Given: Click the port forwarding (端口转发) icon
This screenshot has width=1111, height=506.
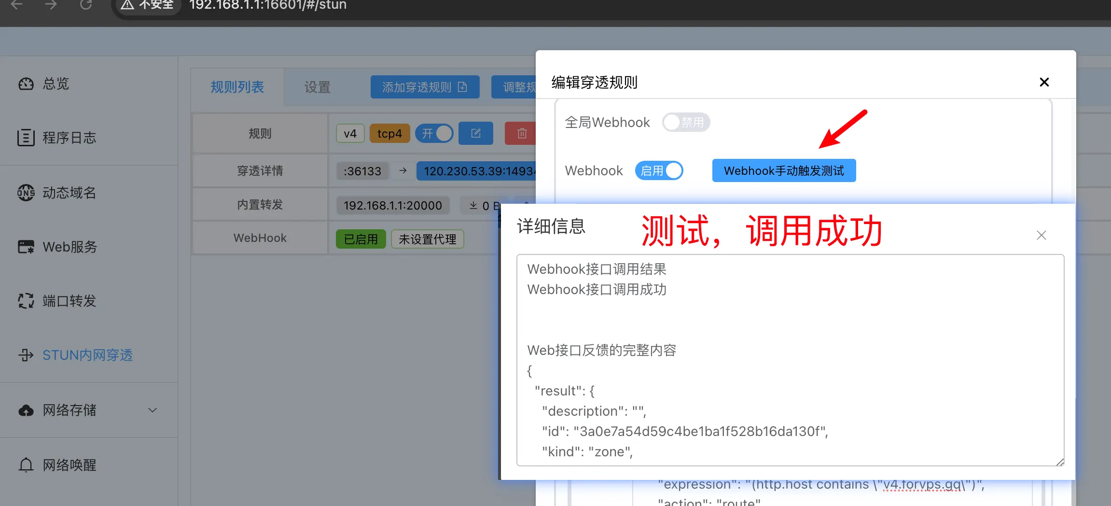Looking at the screenshot, I should pos(26,301).
